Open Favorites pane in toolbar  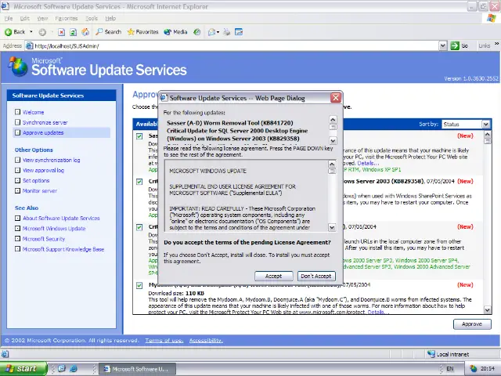click(142, 32)
